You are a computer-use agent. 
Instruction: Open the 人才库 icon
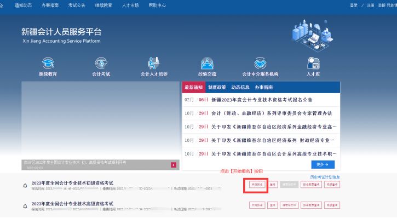pyautogui.click(x=313, y=63)
